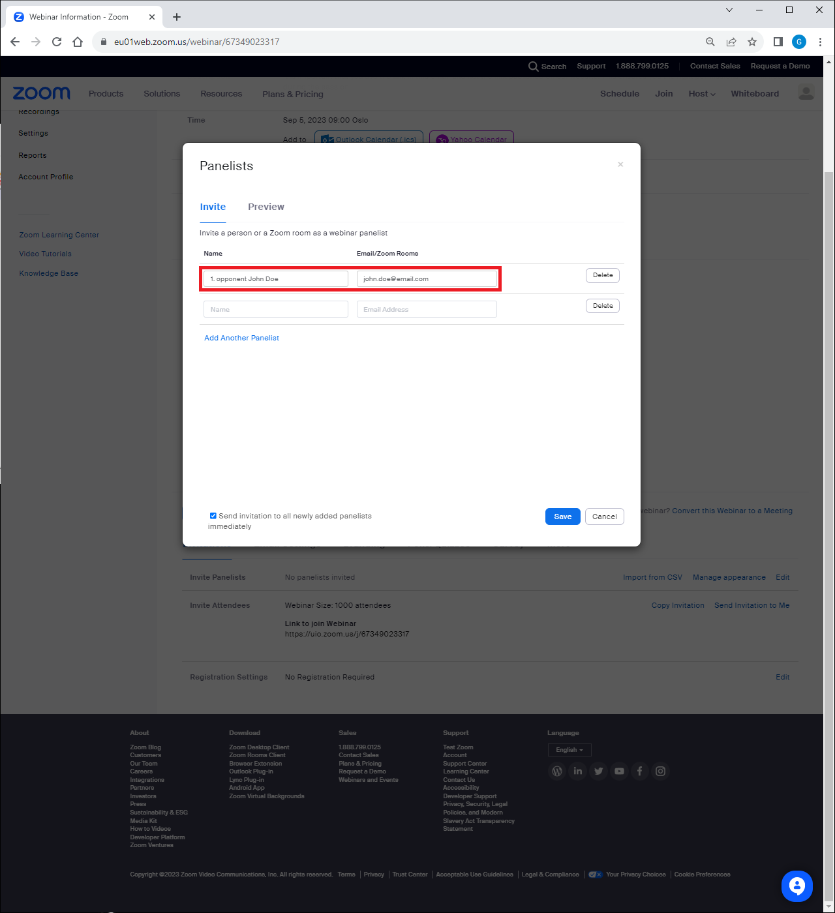The width and height of the screenshot is (835, 913).
Task: Click the Zoom logo
Action: pyautogui.click(x=42, y=93)
